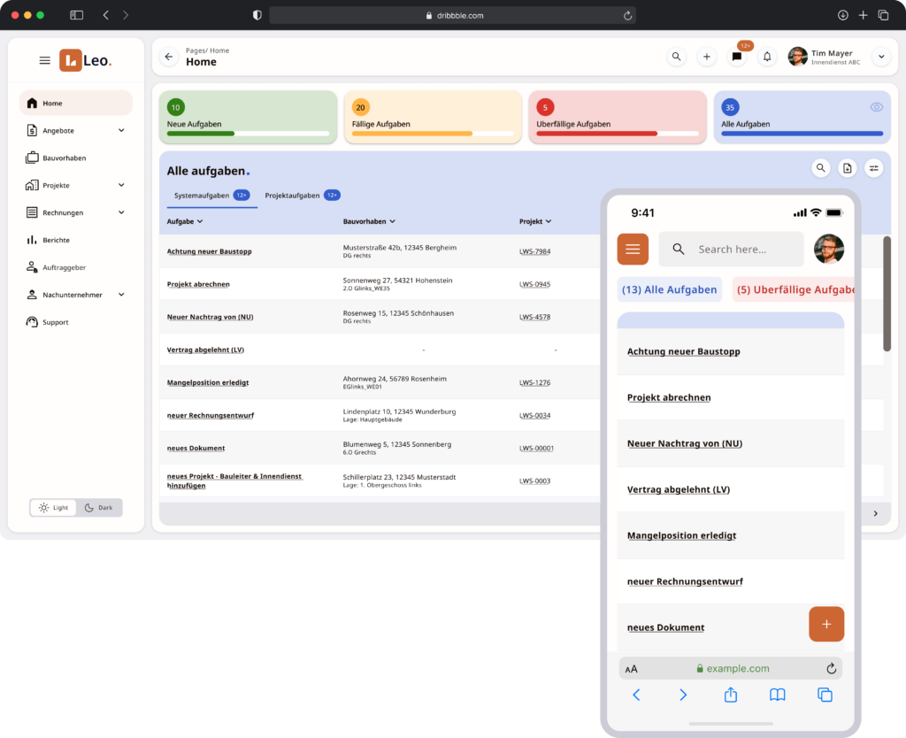Go to Home in the sidebar

(76, 103)
